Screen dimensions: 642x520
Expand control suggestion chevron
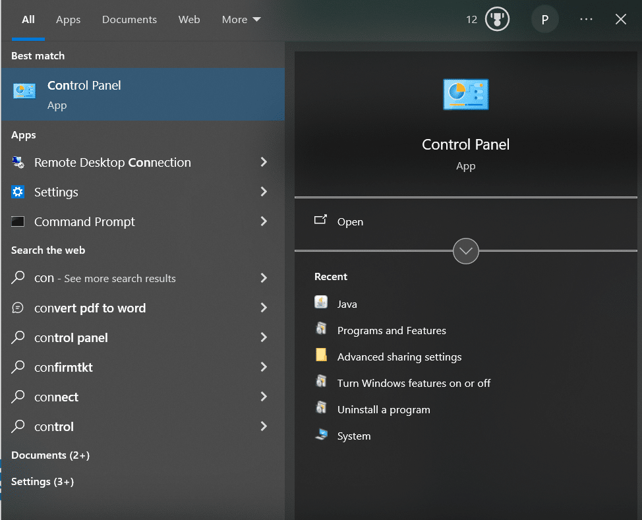click(x=264, y=426)
